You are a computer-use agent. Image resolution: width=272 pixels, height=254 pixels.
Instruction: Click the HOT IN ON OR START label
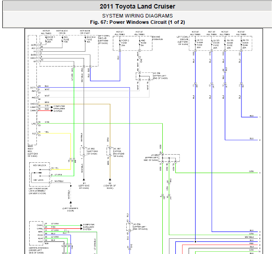[x=85, y=32]
